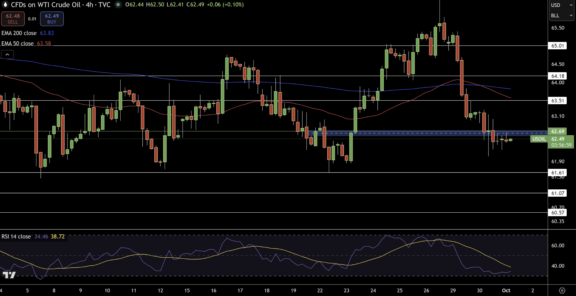Open the USD currency dropdown
This screenshot has height=296, width=576.
561,5
